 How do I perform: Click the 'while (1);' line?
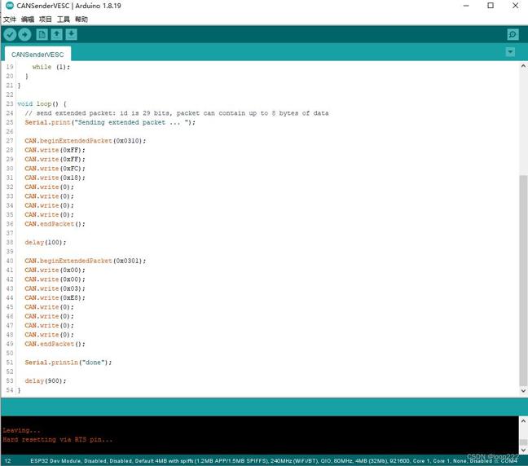[51, 67]
